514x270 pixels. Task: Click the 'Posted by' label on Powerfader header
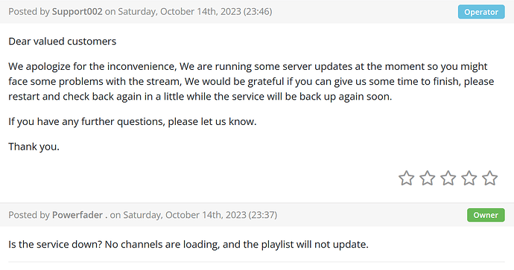(29, 215)
